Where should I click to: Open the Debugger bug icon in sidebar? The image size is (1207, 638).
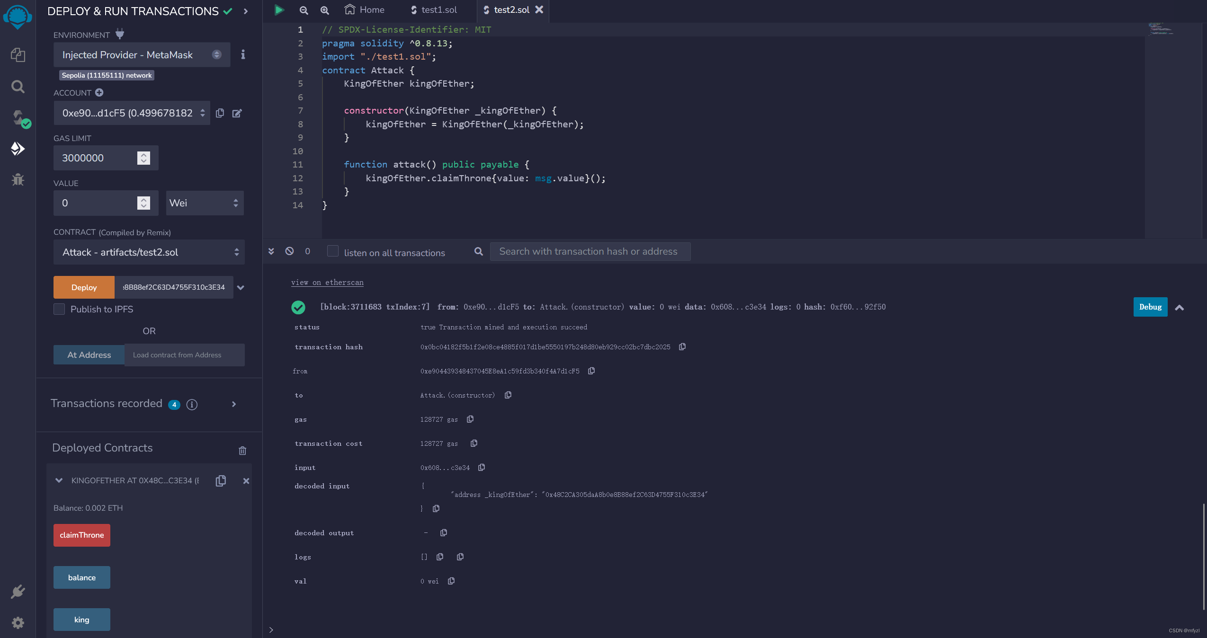[18, 180]
